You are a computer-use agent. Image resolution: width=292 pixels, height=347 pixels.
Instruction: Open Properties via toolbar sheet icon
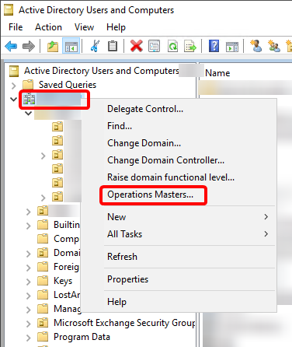[x=154, y=46]
